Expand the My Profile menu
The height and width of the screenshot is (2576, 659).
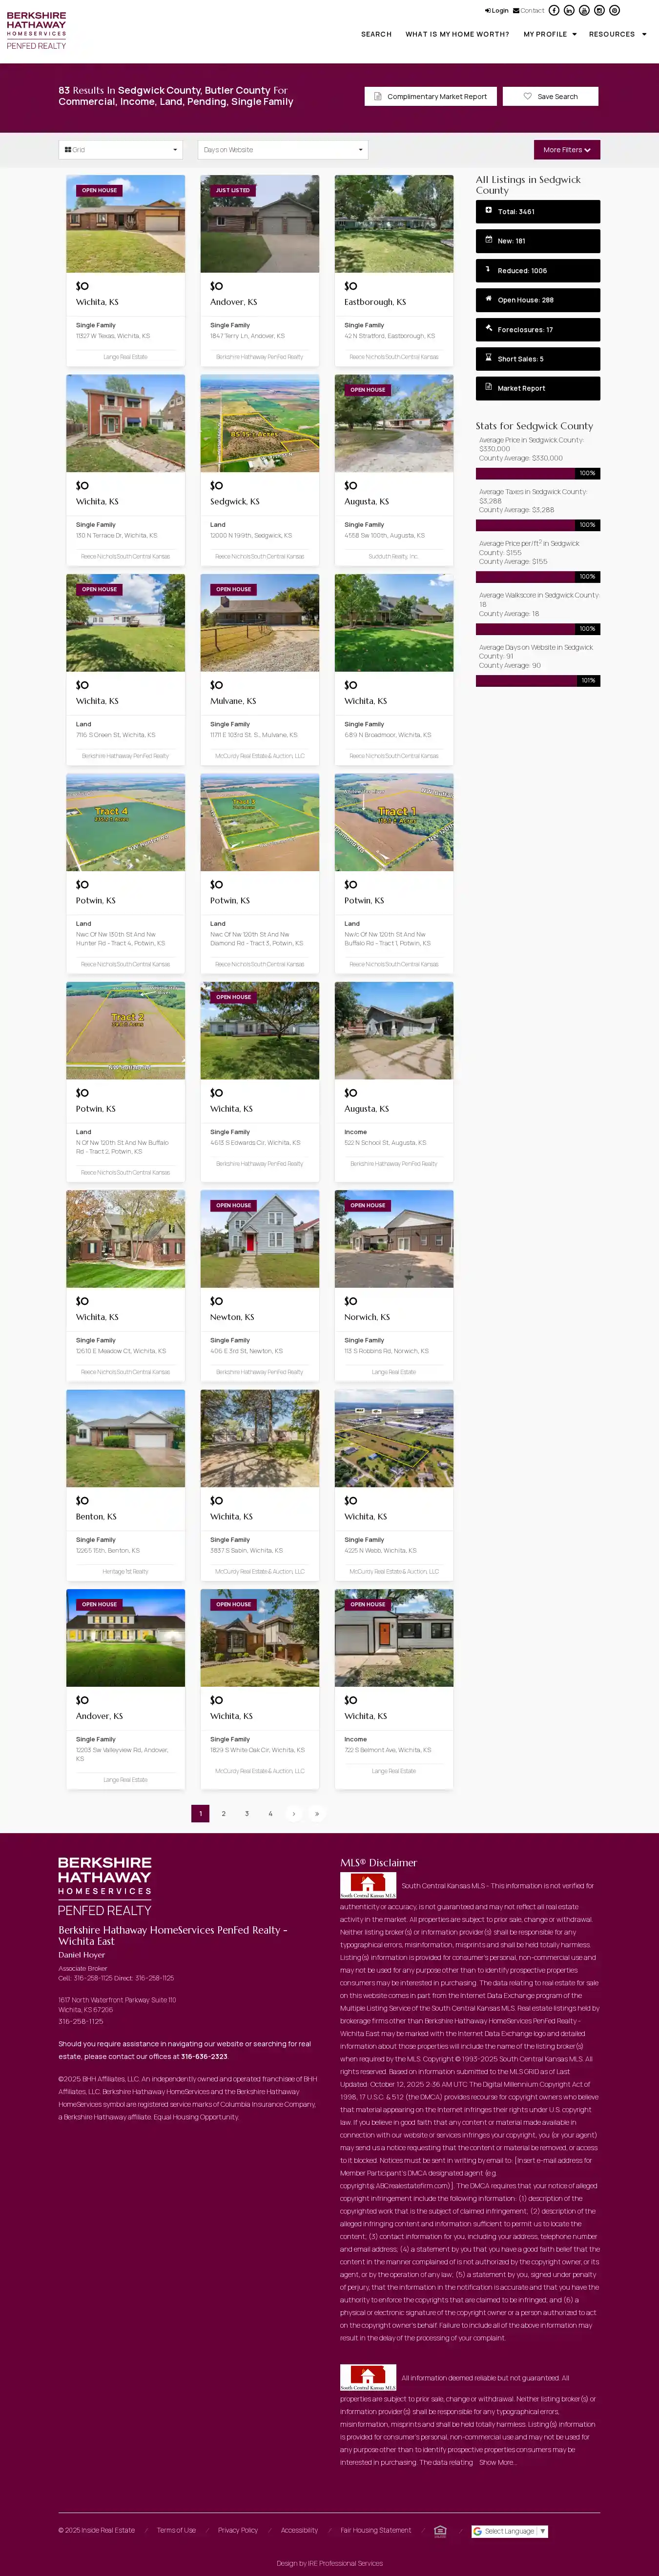click(550, 34)
